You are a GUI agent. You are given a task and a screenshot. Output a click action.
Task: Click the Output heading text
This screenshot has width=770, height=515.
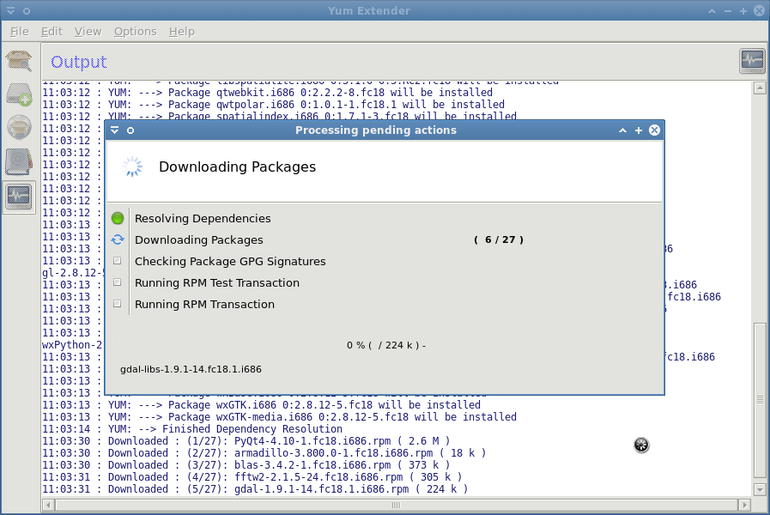[x=79, y=62]
